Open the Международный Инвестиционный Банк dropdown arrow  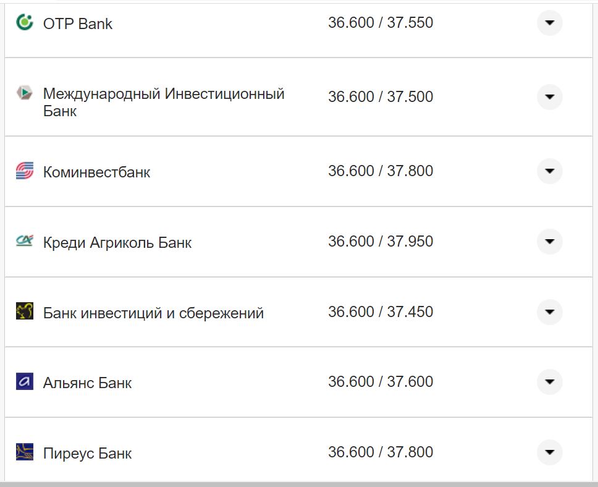tap(549, 97)
